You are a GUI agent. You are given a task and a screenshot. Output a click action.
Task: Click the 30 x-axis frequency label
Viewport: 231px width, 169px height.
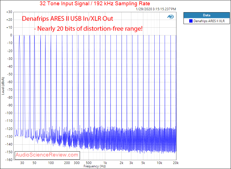[x=22, y=163]
